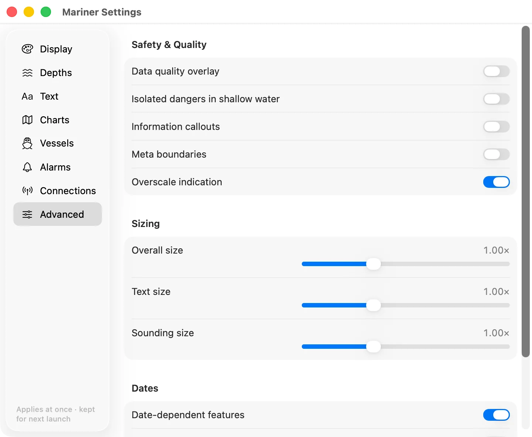This screenshot has width=532, height=437.
Task: Show the Alarms settings page
Action: (x=58, y=167)
